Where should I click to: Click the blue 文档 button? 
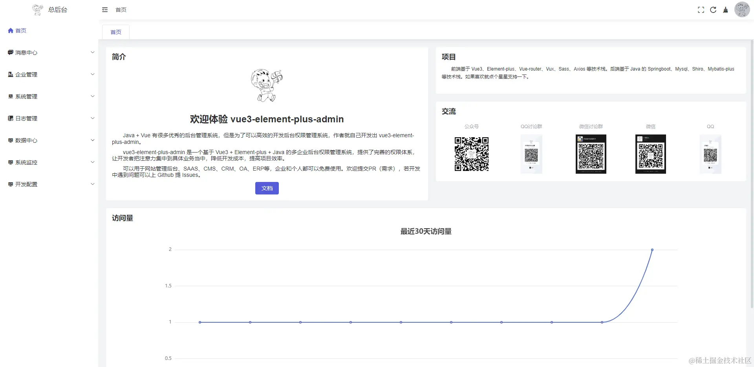tap(267, 188)
